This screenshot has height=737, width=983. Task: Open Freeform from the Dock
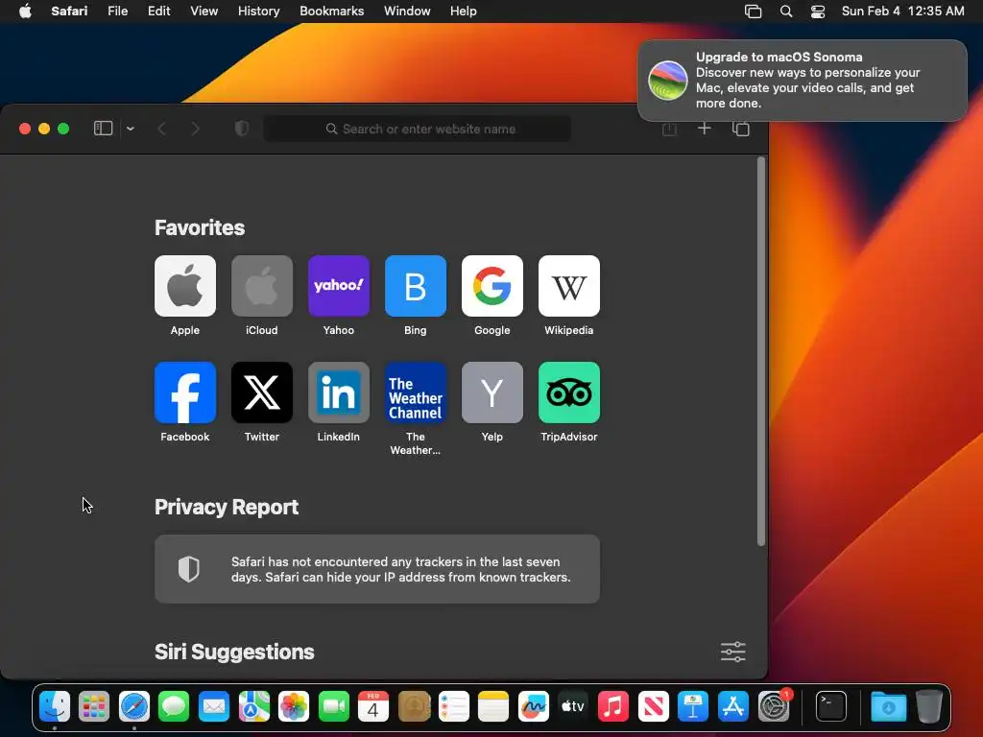click(534, 707)
